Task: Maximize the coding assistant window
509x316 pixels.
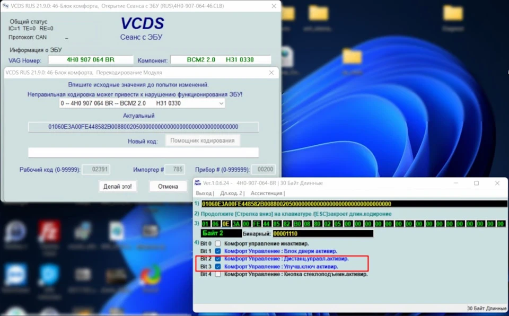Action: 476,183
